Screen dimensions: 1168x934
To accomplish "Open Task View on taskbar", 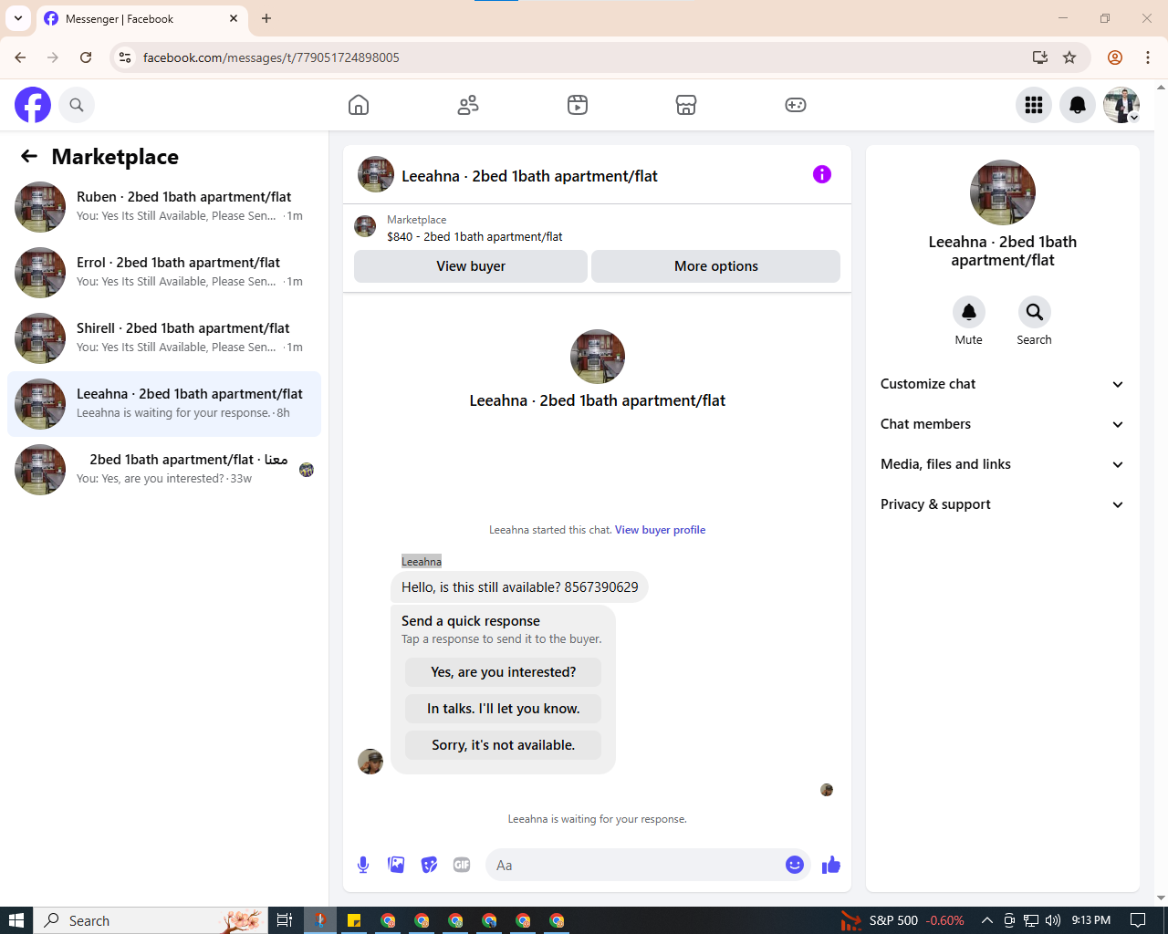I will click(x=285, y=920).
